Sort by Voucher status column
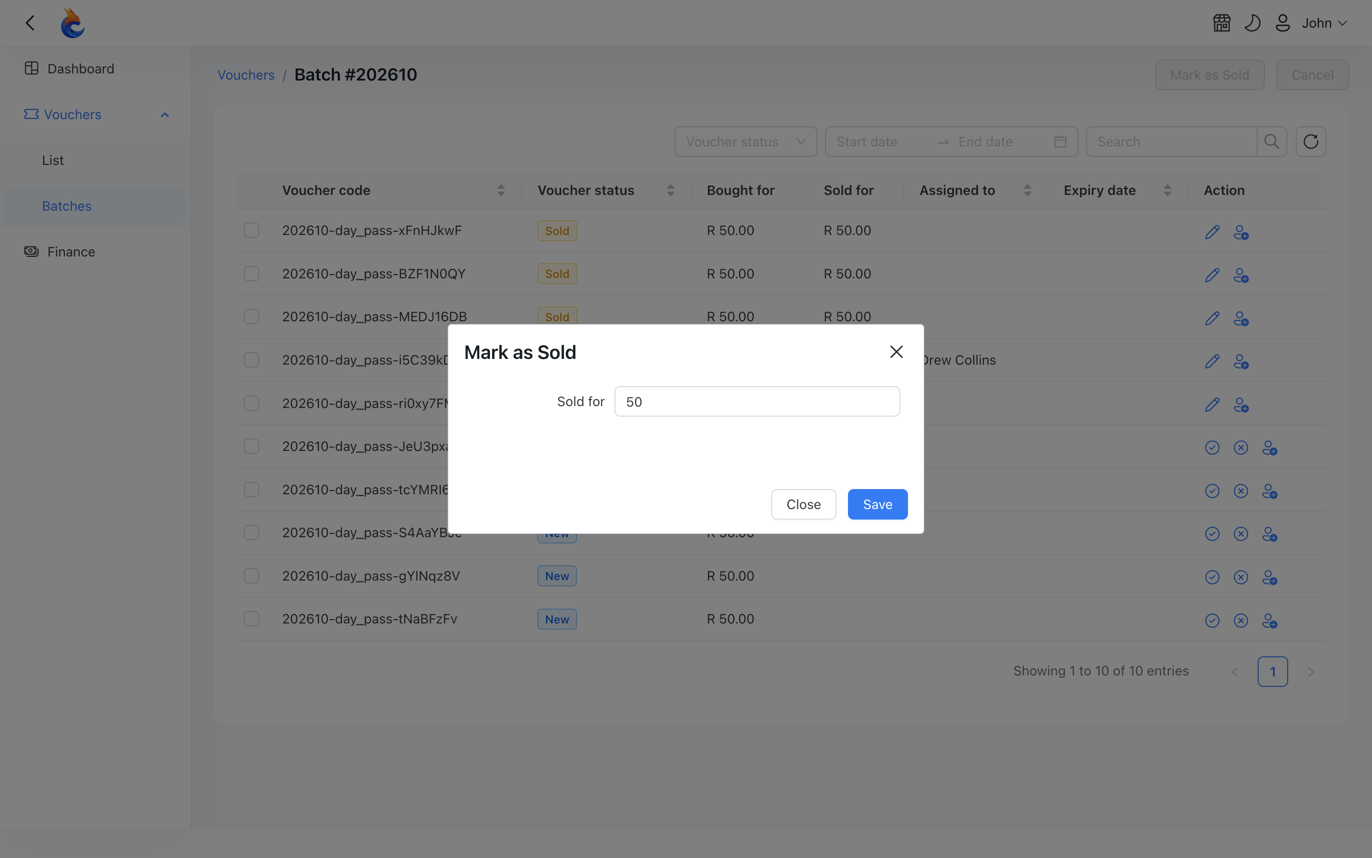 point(671,190)
